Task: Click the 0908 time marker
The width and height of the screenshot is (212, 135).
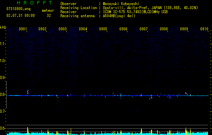Action: 164,29
